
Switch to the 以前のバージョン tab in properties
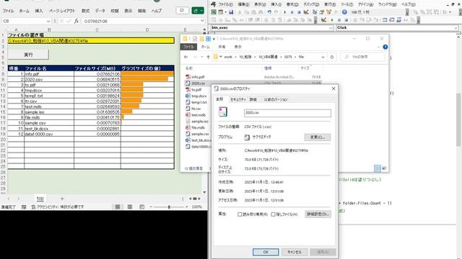click(276, 99)
